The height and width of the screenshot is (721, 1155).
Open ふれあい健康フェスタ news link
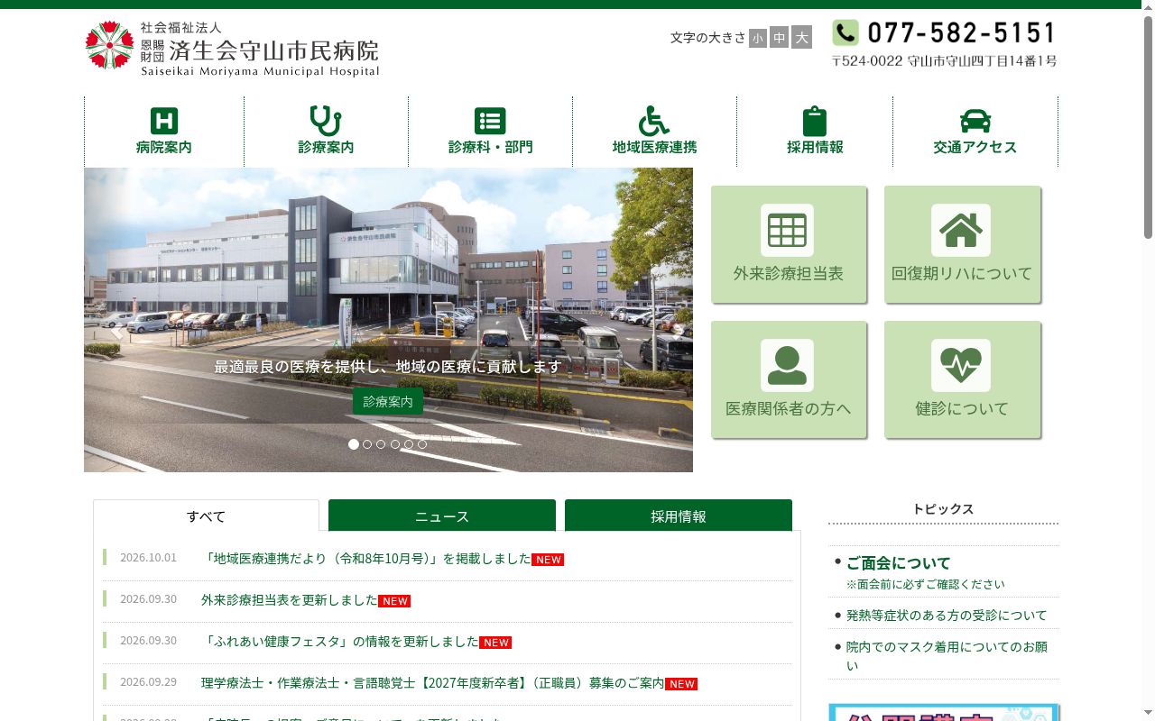[340, 642]
